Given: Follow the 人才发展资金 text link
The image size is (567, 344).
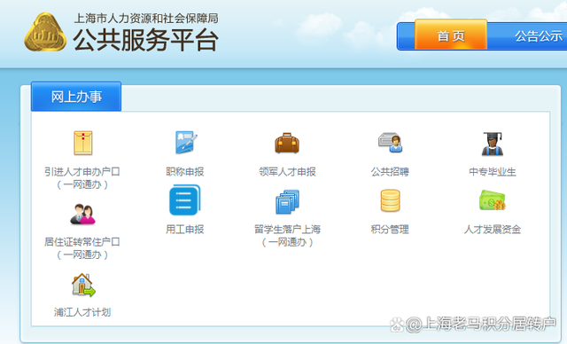Looking at the screenshot, I should pos(493,230).
